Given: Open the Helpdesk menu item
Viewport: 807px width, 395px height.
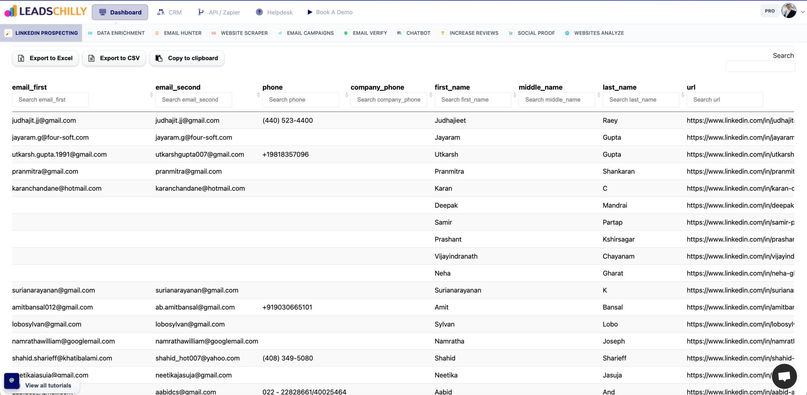Looking at the screenshot, I should pyautogui.click(x=274, y=12).
